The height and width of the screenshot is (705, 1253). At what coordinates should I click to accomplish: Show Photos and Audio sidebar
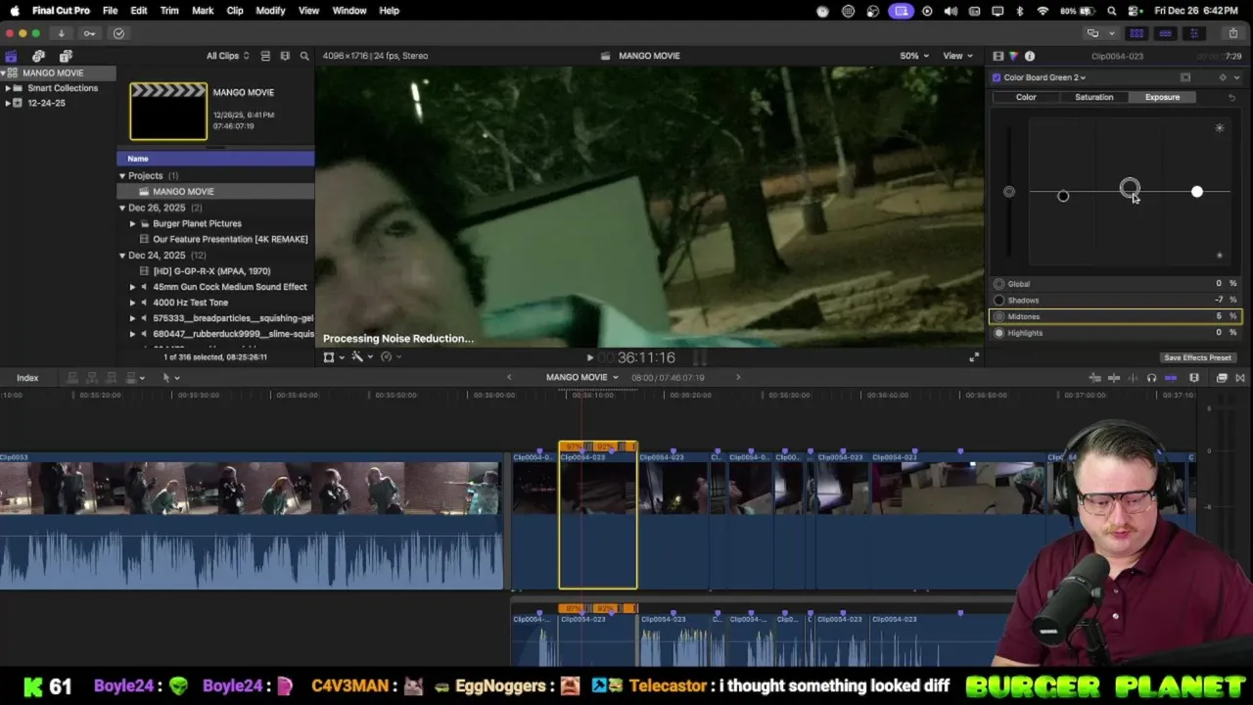pos(38,56)
